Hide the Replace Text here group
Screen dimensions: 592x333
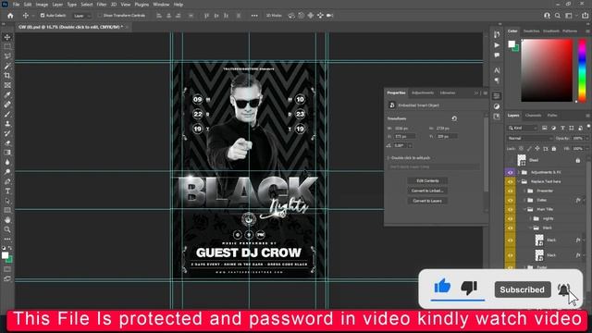[x=510, y=181]
